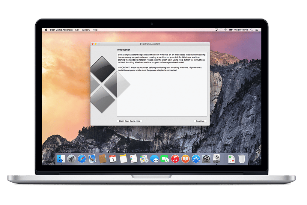The width and height of the screenshot is (307, 205).
Task: Open iBooks orange book icon
Action: click(185, 159)
